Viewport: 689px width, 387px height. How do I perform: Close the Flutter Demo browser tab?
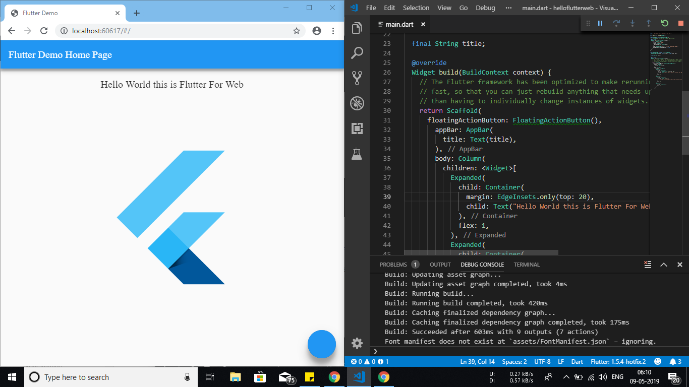click(x=117, y=13)
